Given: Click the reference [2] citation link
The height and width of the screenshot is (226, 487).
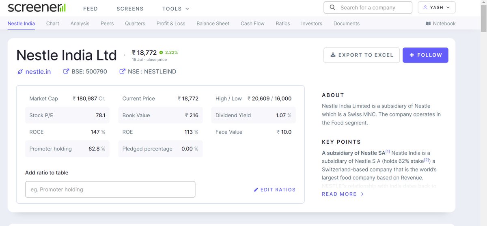Looking at the screenshot, I should tap(427, 159).
